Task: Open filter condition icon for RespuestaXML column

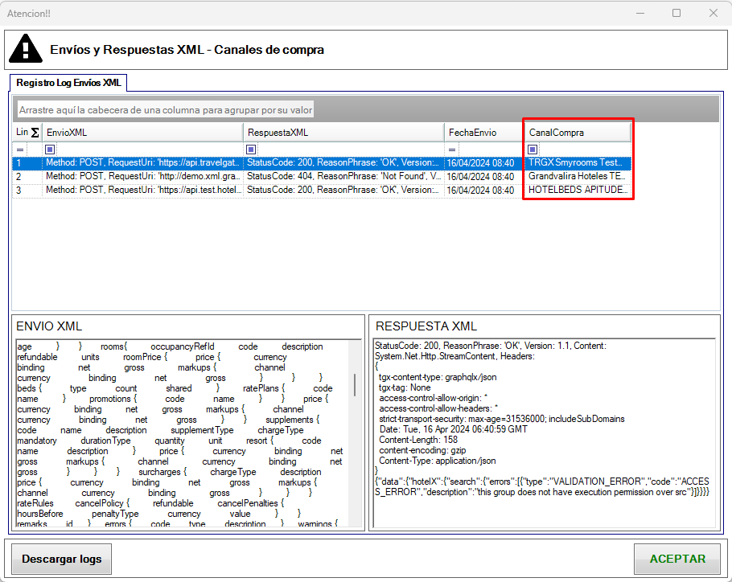Action: tap(251, 150)
